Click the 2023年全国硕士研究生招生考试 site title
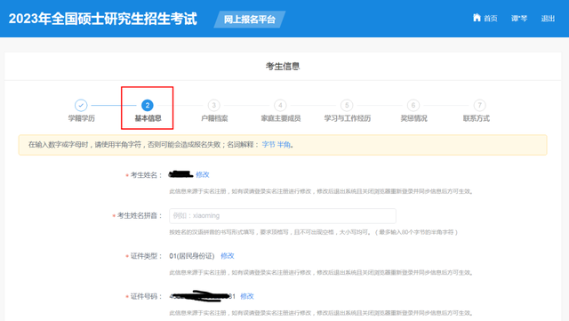The height and width of the screenshot is (321, 569). coord(103,19)
